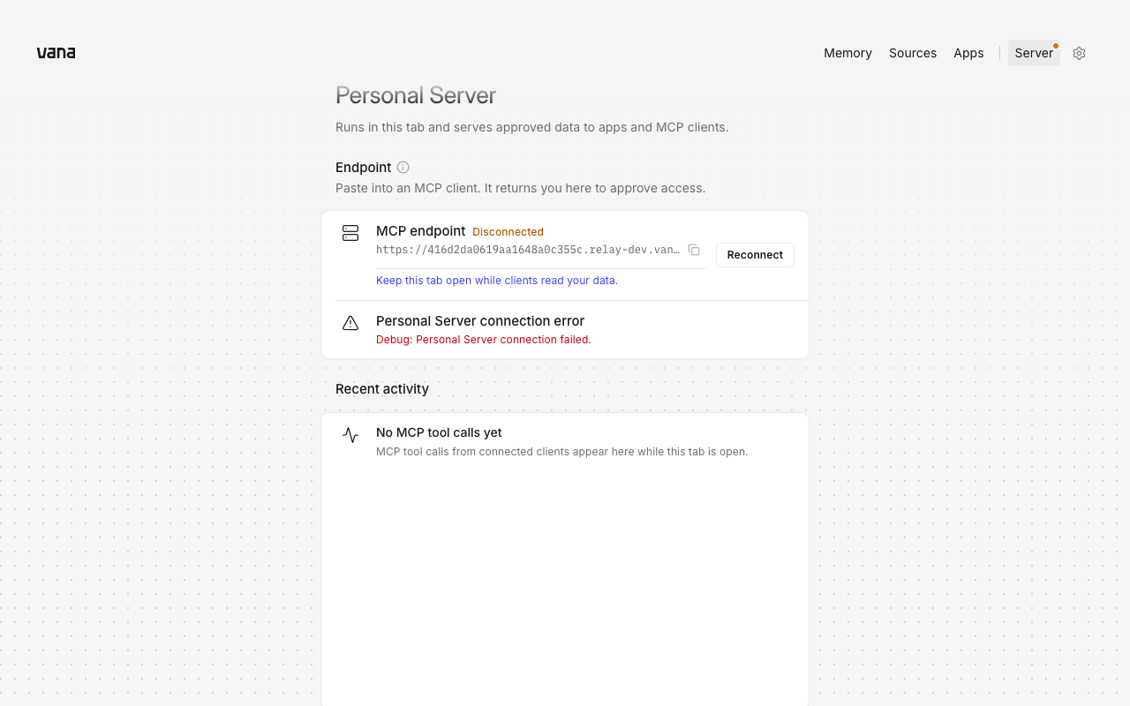Reconnect the MCP endpoint

755,255
